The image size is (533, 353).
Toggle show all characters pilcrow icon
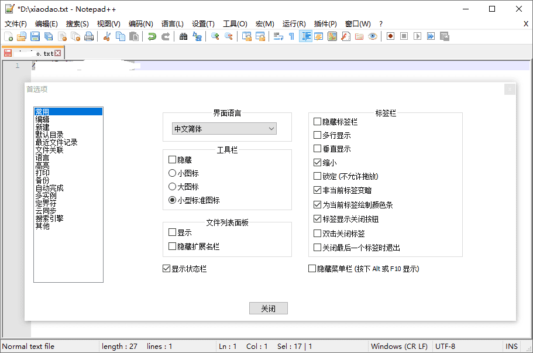click(291, 36)
